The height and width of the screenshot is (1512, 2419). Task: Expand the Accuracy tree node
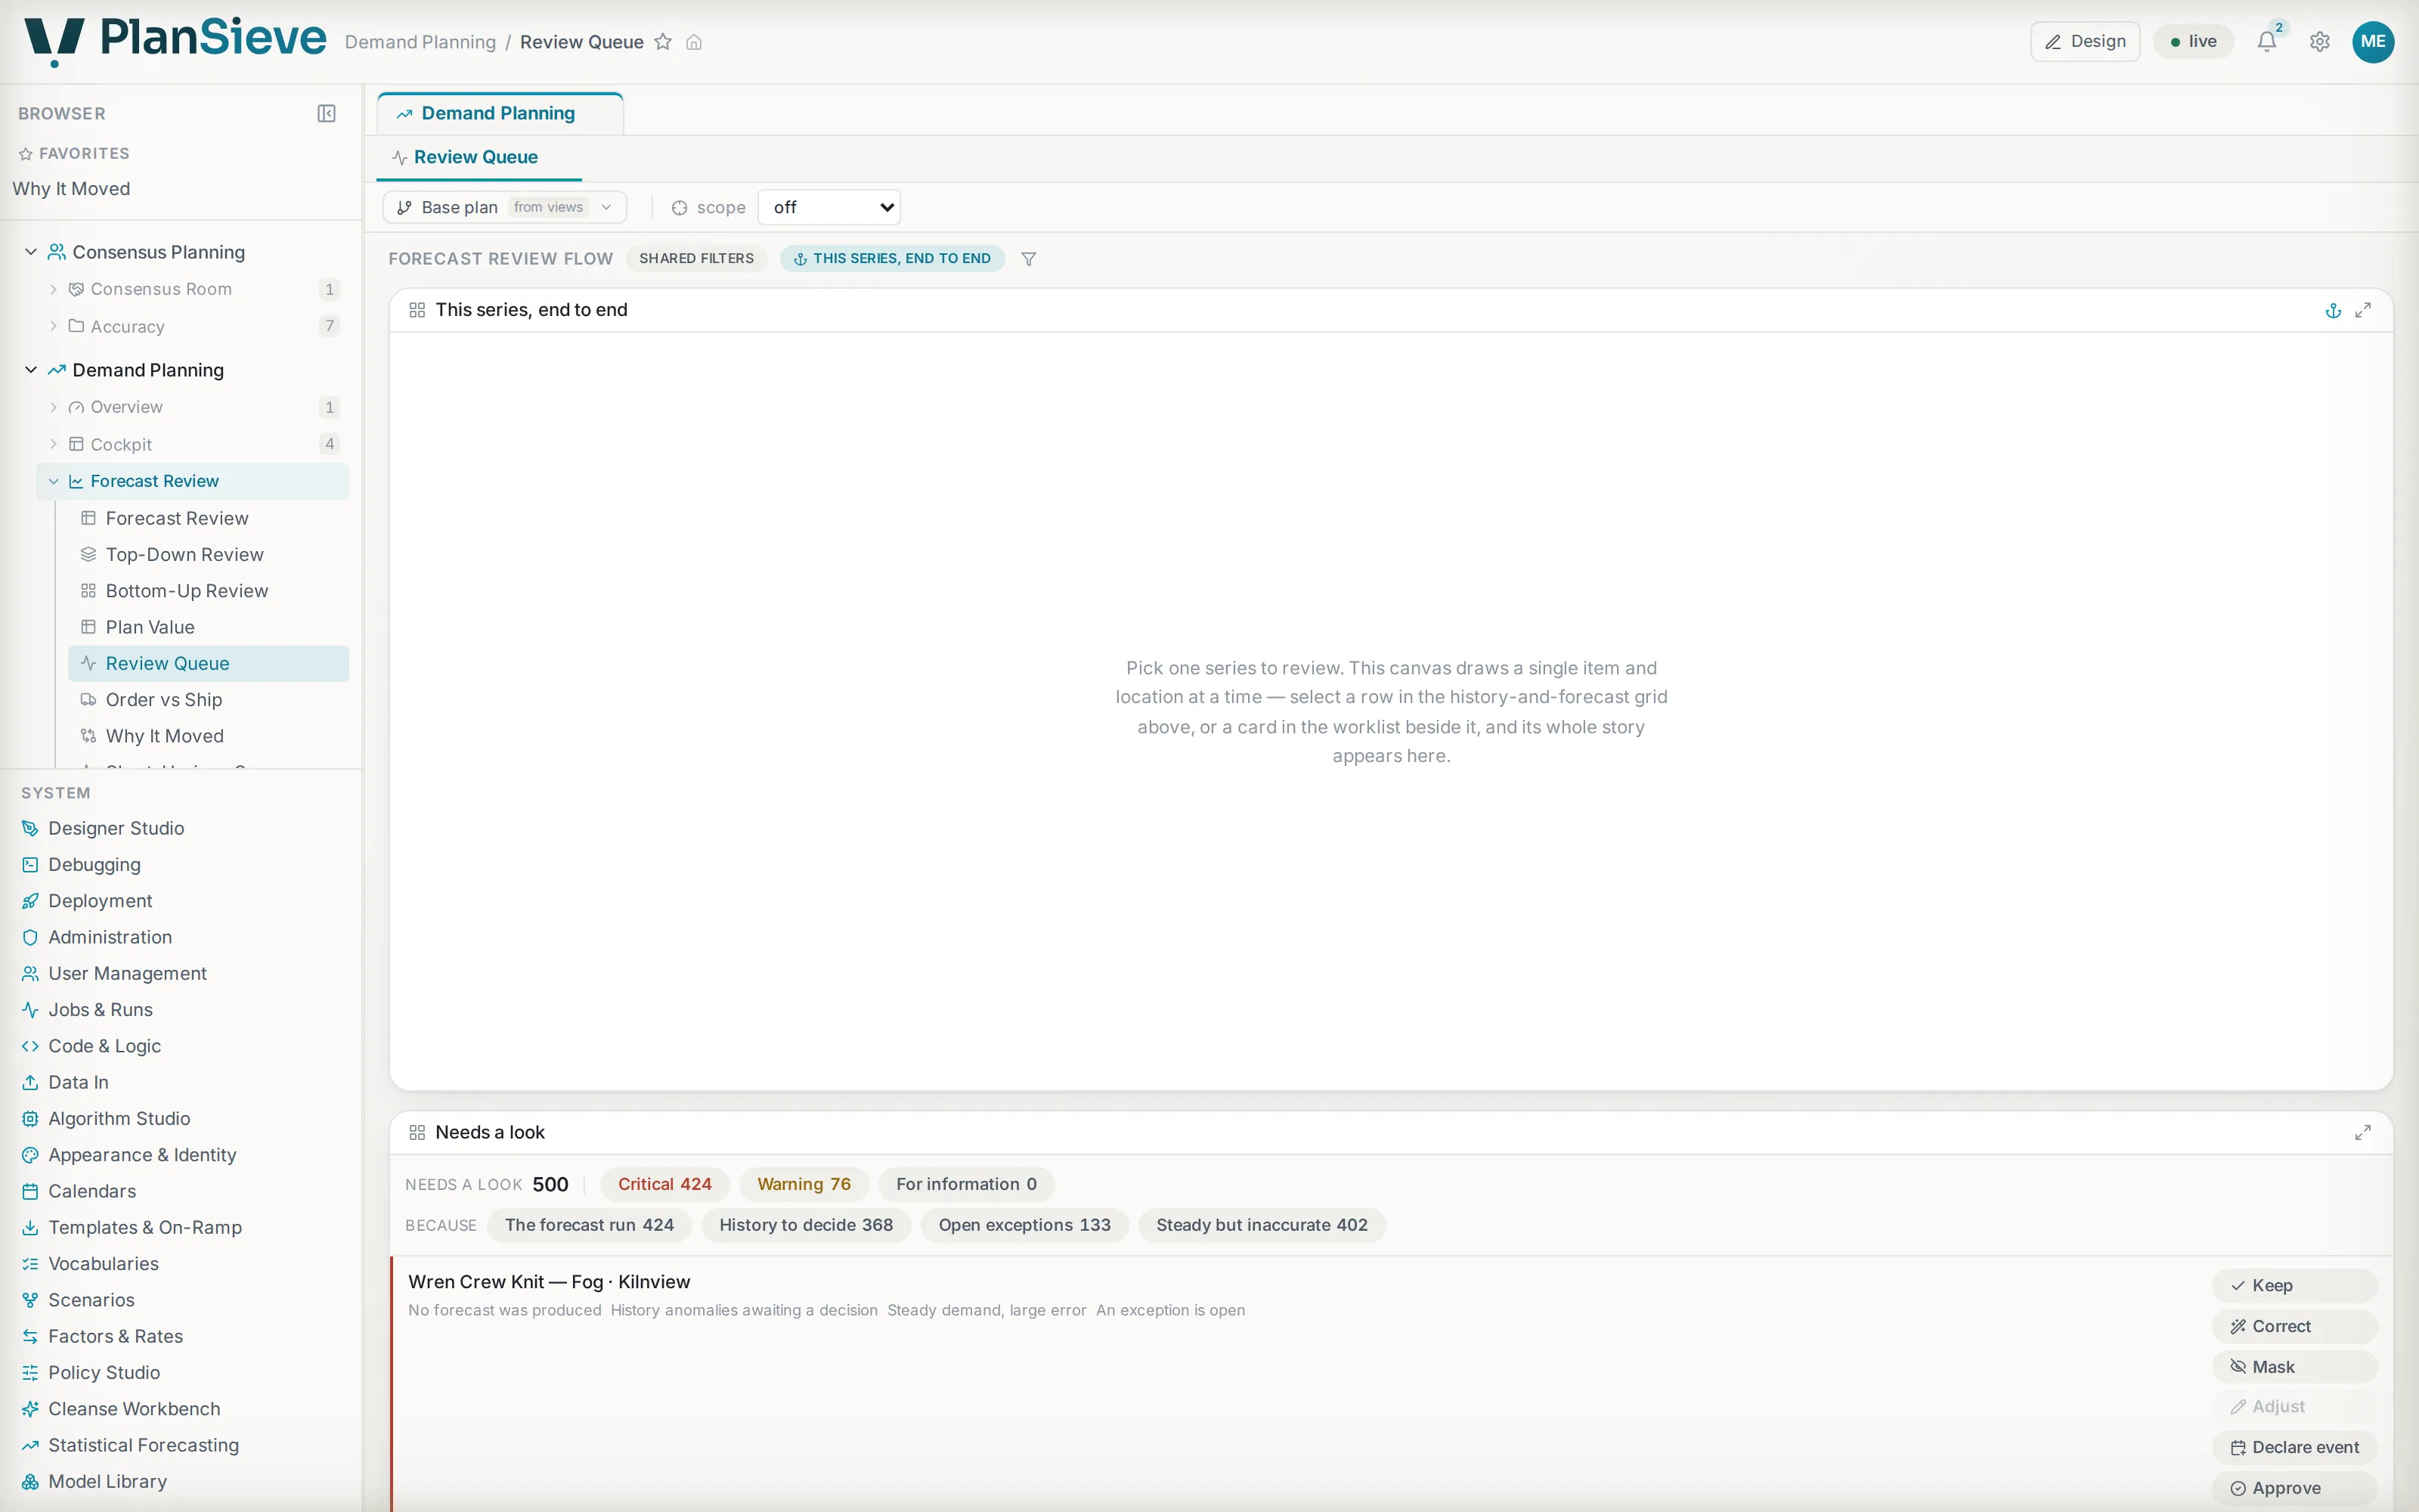54,327
